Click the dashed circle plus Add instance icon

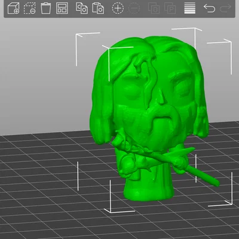click(x=118, y=8)
